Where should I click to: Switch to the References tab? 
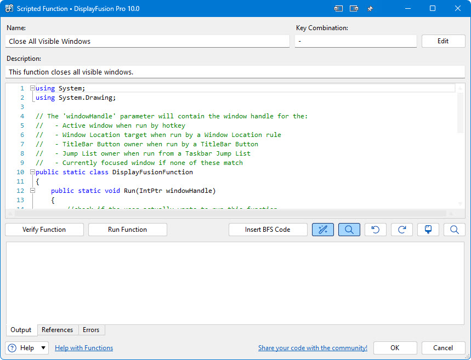pyautogui.click(x=57, y=330)
